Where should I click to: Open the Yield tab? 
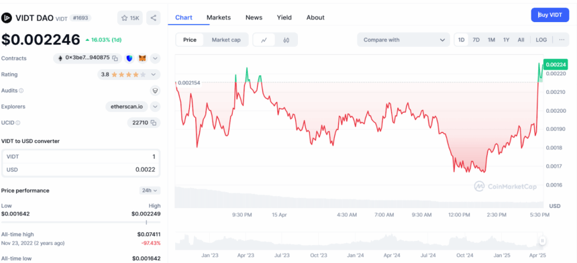coord(284,17)
